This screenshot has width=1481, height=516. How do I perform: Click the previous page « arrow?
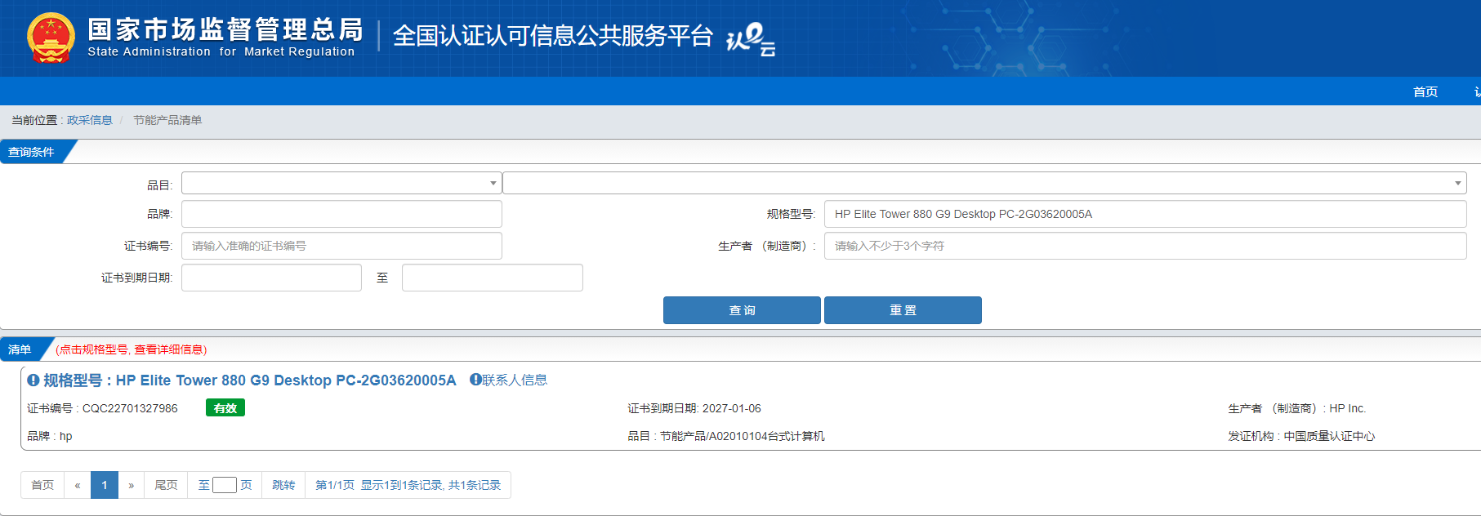[78, 485]
